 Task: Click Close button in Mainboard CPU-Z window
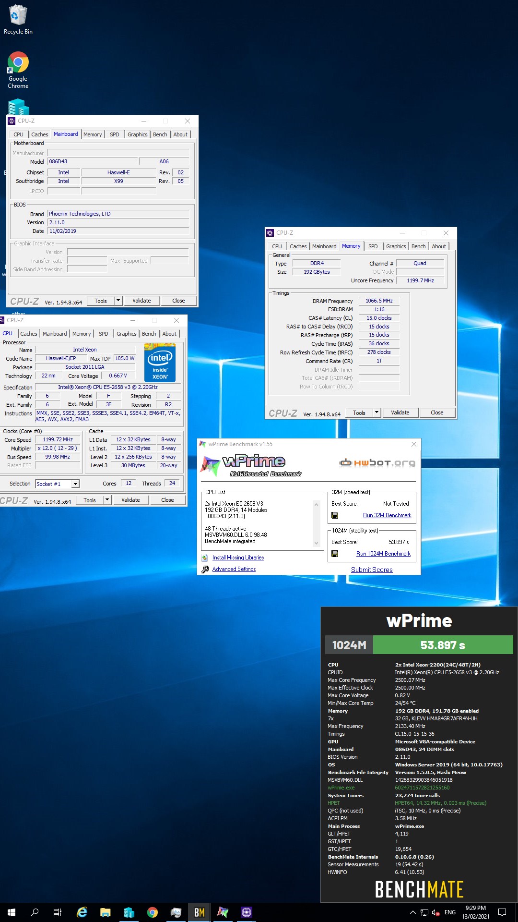(x=178, y=301)
